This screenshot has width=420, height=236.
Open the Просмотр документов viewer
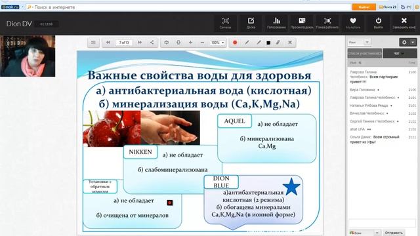[302, 23]
